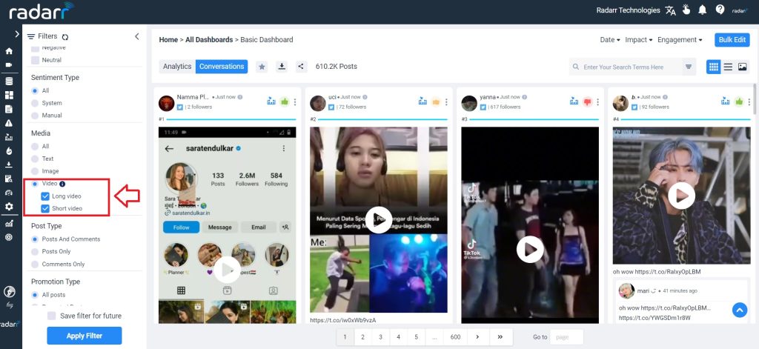
Task: Open advanced search filter funnel icon
Action: (x=689, y=67)
